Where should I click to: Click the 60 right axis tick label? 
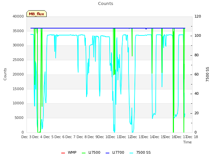click(196, 74)
